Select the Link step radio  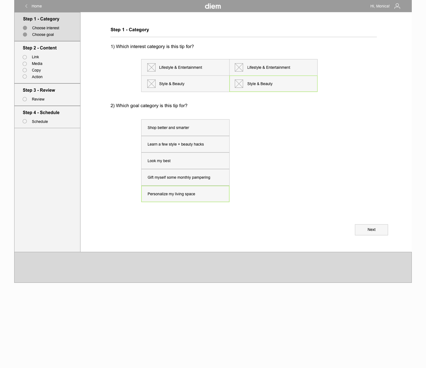coord(25,57)
